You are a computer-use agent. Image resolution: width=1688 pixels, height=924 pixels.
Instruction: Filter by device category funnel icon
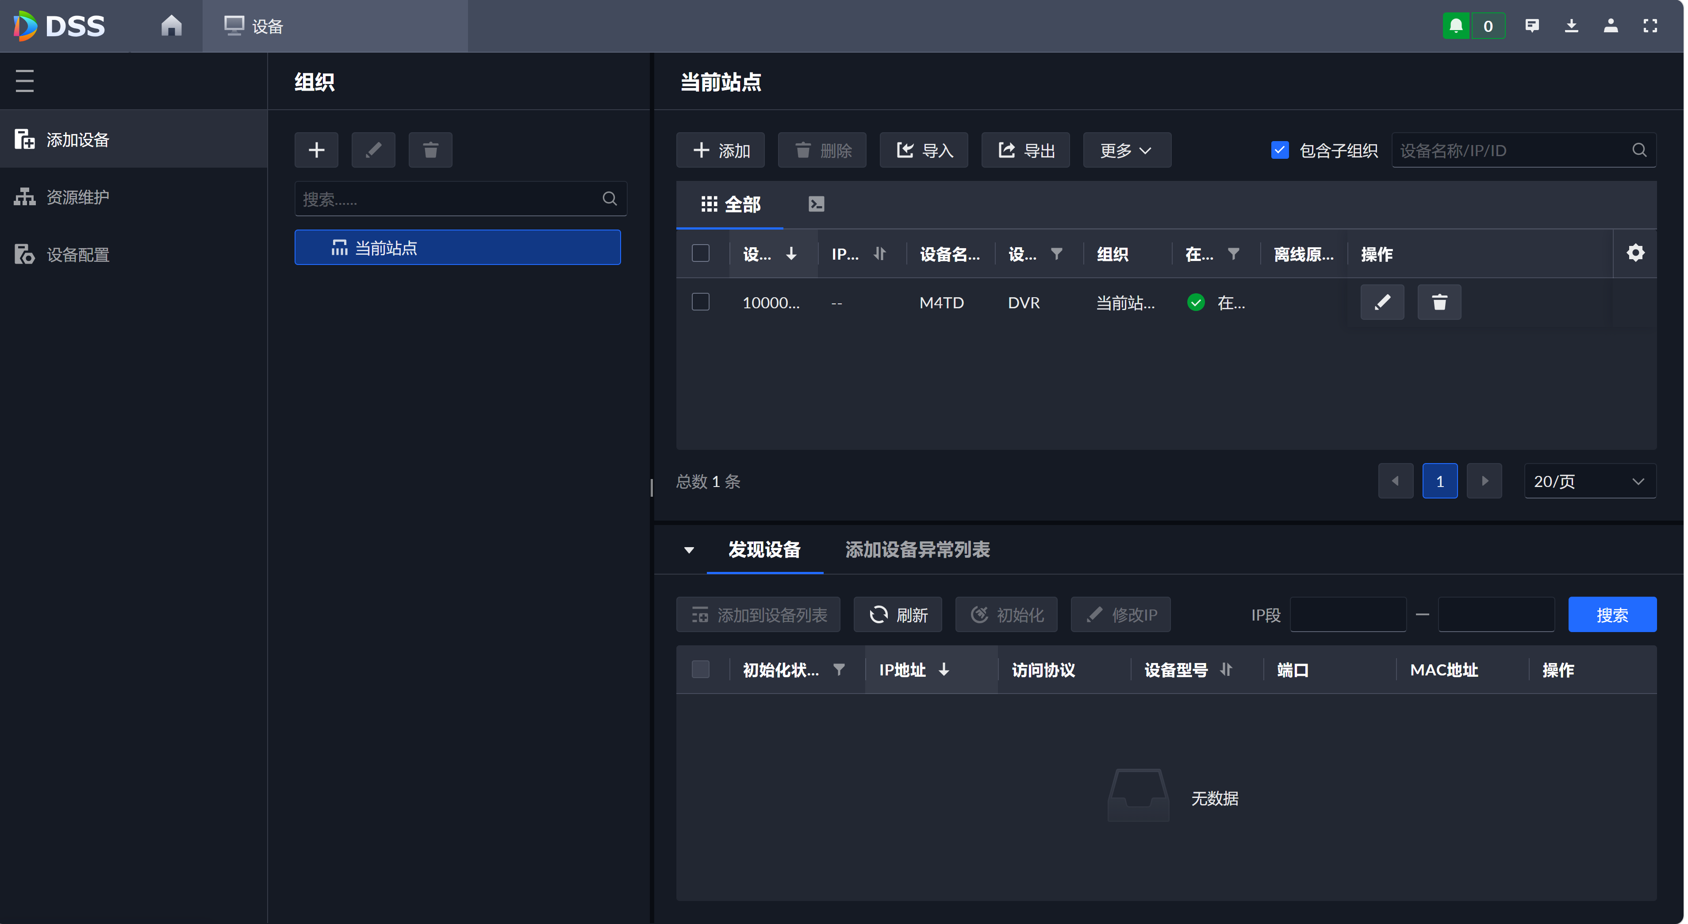click(x=1056, y=253)
